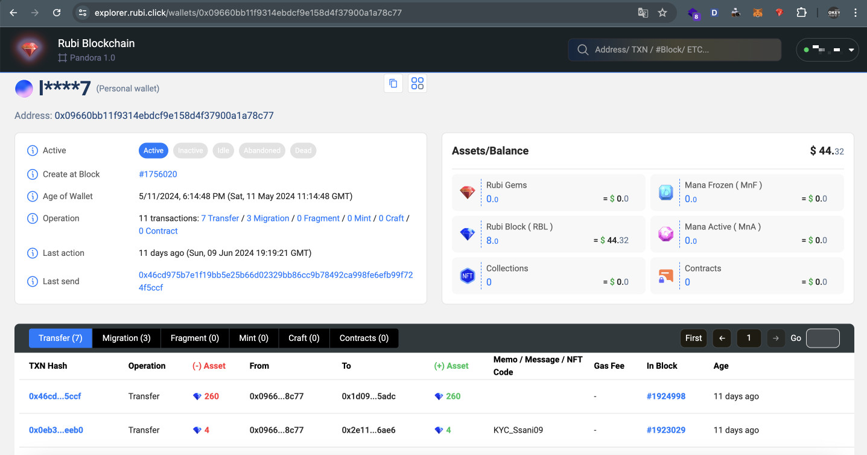Select the Idle status pill
Screen dimensions: 867x455
[x=223, y=150]
